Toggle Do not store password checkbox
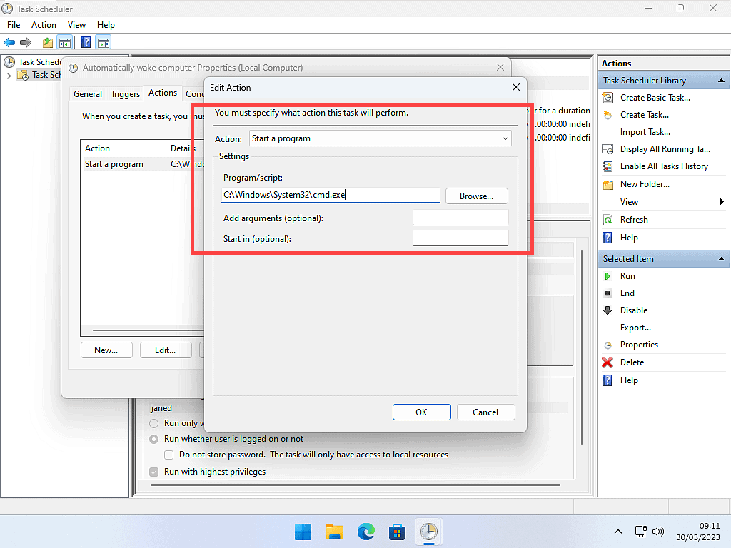The image size is (731, 548). click(169, 455)
